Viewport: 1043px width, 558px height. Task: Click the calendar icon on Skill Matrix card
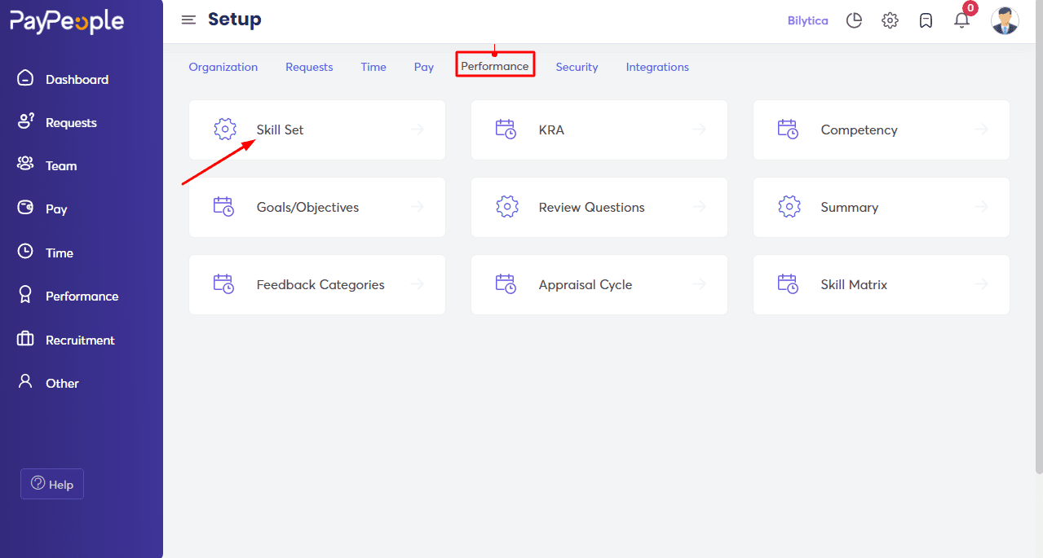pyautogui.click(x=789, y=284)
